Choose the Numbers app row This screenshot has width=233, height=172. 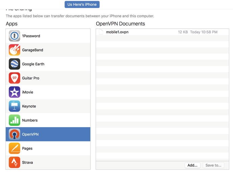(x=48, y=120)
